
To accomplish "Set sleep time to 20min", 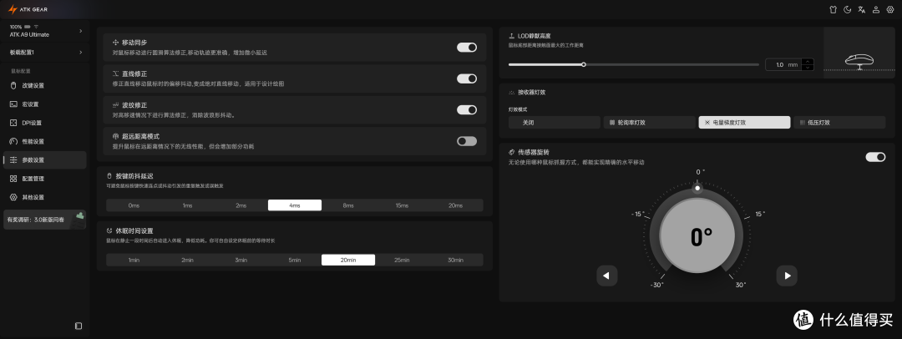I will tap(348, 261).
